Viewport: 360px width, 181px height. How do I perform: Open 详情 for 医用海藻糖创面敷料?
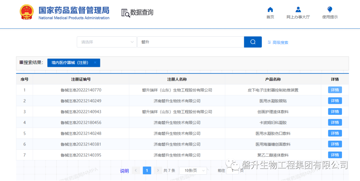coord(335,144)
